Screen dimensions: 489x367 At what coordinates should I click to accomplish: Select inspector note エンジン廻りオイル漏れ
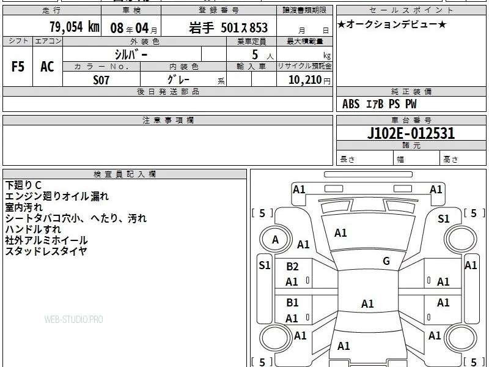click(57, 196)
